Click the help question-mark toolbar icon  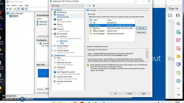pos(22,9)
